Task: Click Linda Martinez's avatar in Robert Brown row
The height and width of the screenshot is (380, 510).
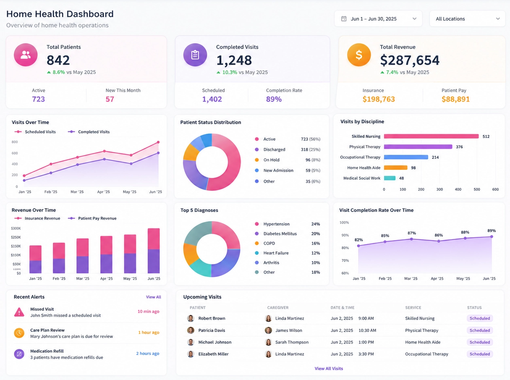Action: pos(268,319)
